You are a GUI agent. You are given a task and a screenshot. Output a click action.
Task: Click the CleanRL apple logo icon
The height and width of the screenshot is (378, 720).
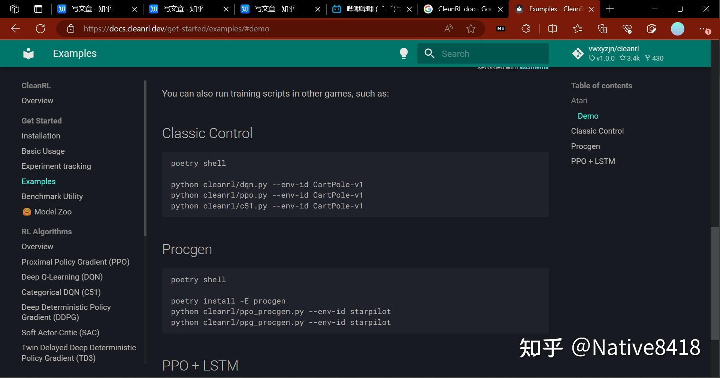(x=28, y=54)
